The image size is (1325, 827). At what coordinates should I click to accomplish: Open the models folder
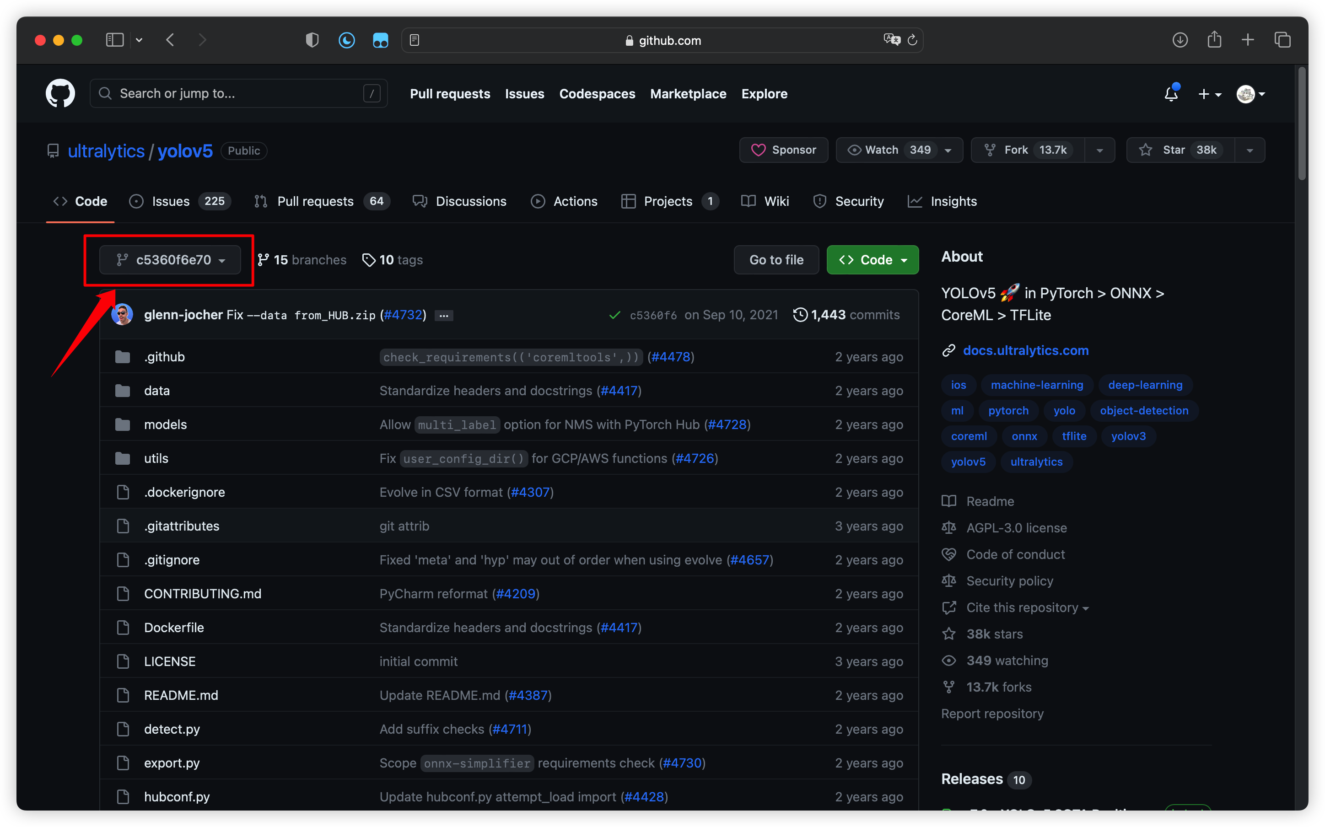point(165,424)
